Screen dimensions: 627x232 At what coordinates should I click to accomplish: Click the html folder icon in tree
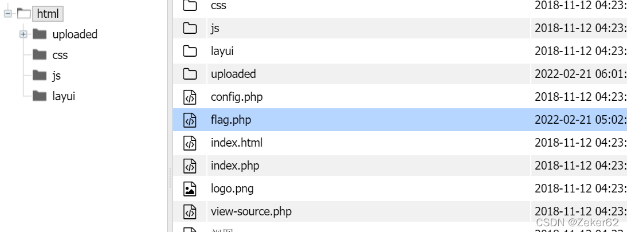click(24, 14)
